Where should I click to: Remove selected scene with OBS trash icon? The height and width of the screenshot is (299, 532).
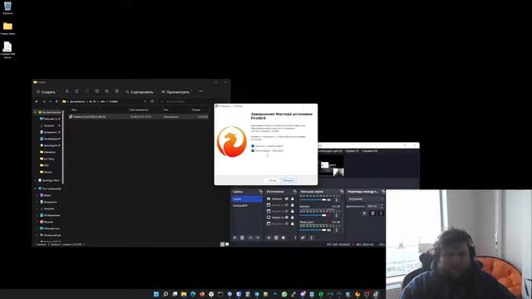[x=242, y=238]
